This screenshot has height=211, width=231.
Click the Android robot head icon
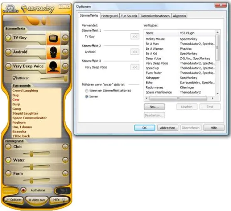coord(53,52)
